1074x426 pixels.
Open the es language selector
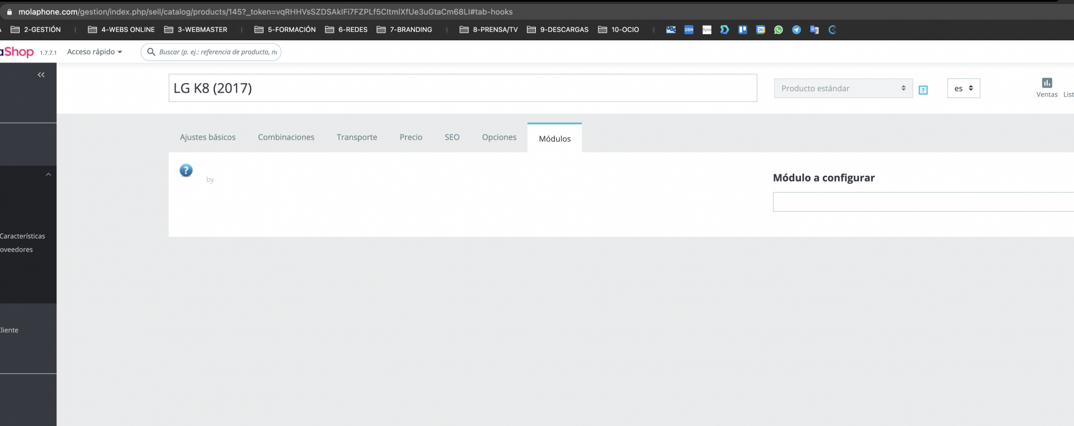coord(963,88)
